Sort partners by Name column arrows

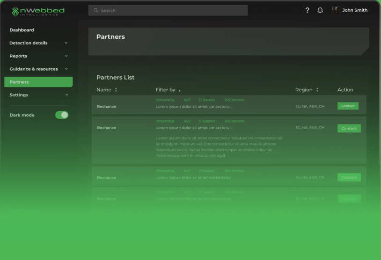point(116,90)
